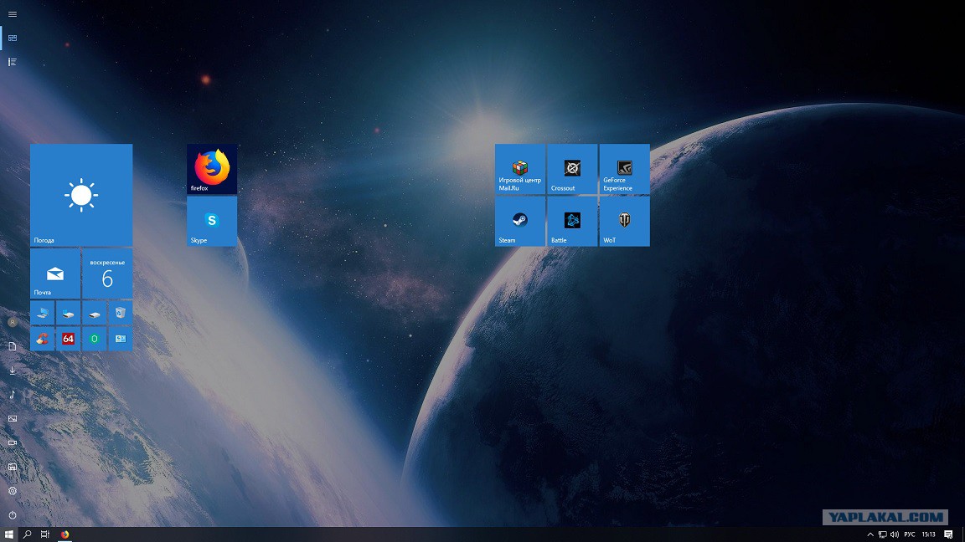
Task: Launch Steam from its tile
Action: 520,221
